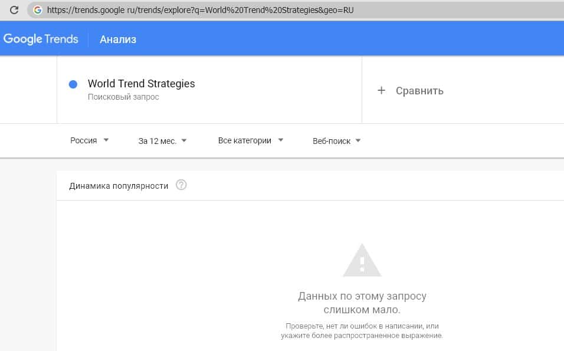Open the Россия region dropdown
This screenshot has height=351, width=564.
[x=89, y=140]
